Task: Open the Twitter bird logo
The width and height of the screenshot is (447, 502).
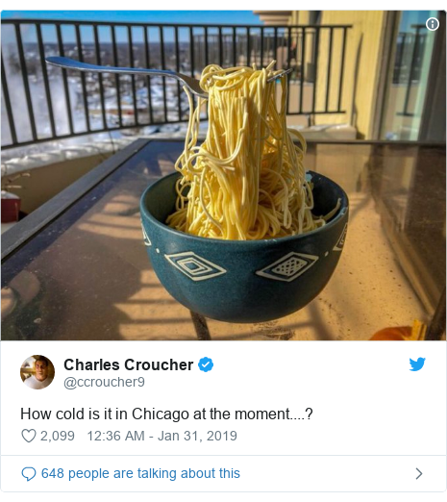Action: tap(417, 364)
